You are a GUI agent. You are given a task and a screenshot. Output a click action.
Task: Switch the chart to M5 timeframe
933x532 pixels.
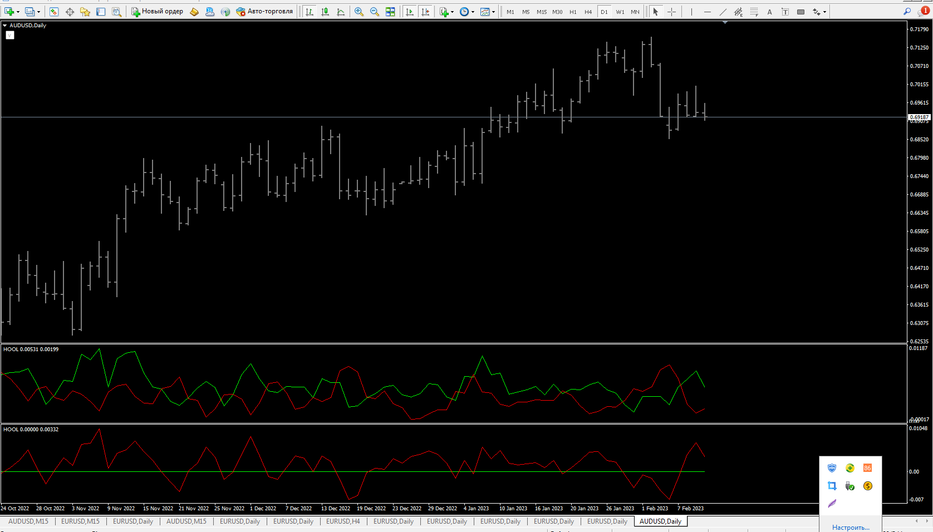coord(526,12)
